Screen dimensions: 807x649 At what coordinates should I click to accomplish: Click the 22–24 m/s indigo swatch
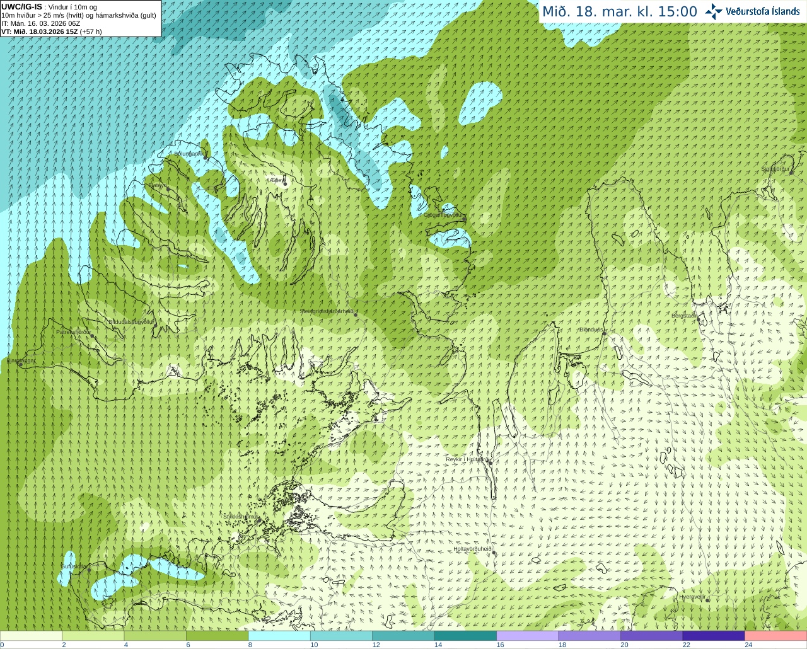pos(714,636)
